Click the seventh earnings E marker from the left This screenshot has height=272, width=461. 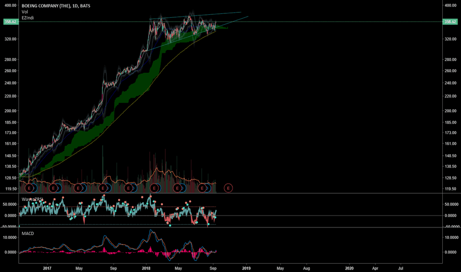click(177, 188)
